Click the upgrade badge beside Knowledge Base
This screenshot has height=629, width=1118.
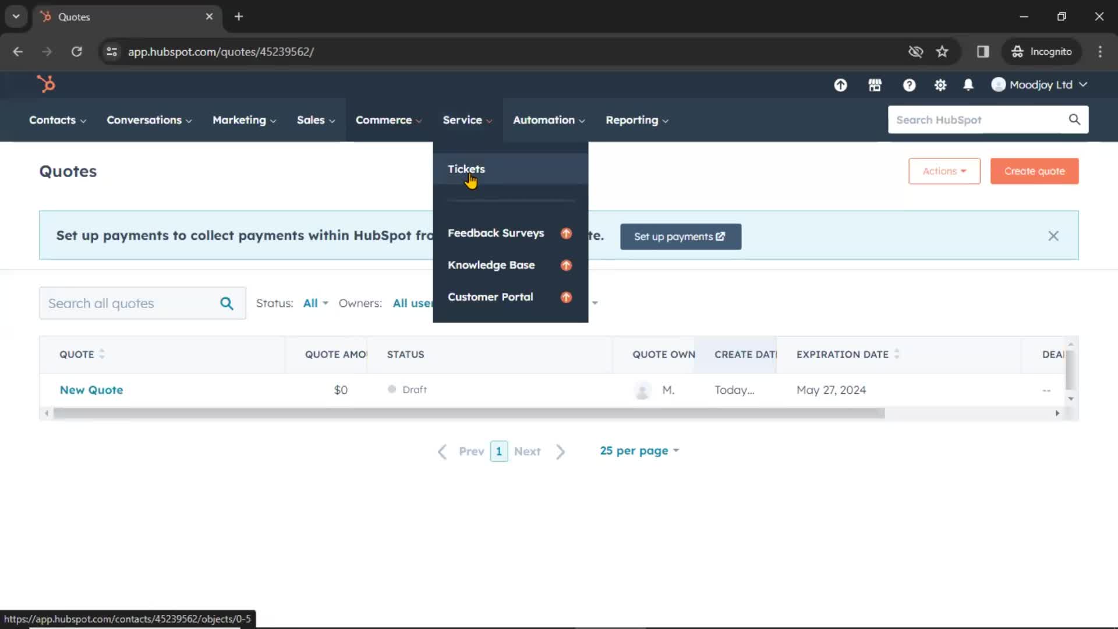point(566,266)
